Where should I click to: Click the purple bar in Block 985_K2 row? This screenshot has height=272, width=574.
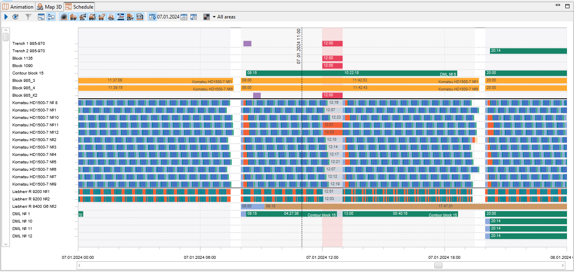(x=257, y=95)
